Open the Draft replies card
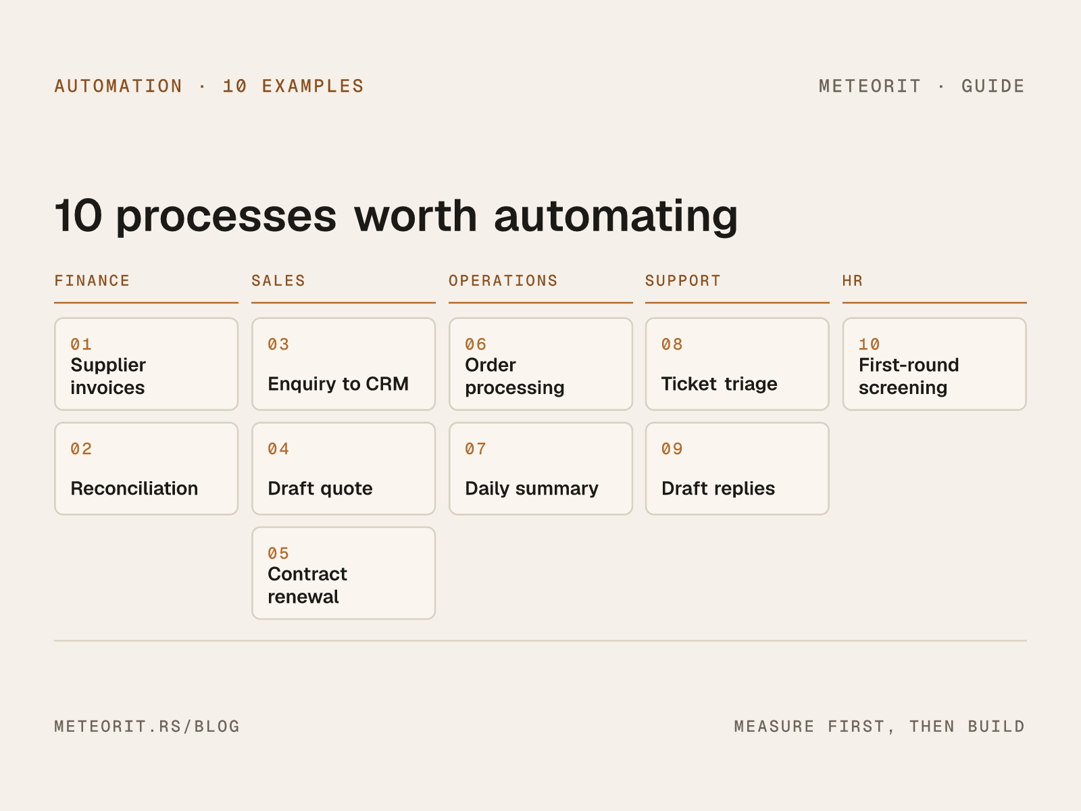The width and height of the screenshot is (1081, 811). pyautogui.click(x=737, y=469)
